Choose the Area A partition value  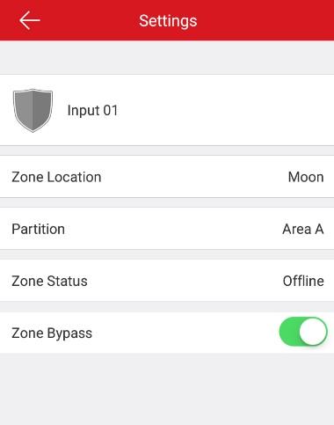303,229
